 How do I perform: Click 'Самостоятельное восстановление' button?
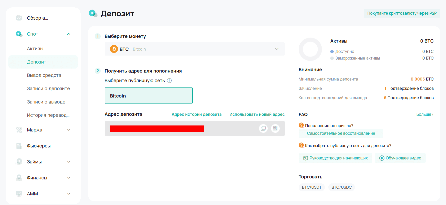click(x=341, y=133)
